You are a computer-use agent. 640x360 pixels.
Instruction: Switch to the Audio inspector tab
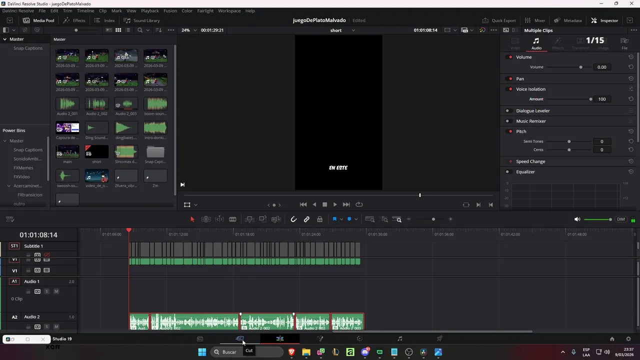coord(536,43)
